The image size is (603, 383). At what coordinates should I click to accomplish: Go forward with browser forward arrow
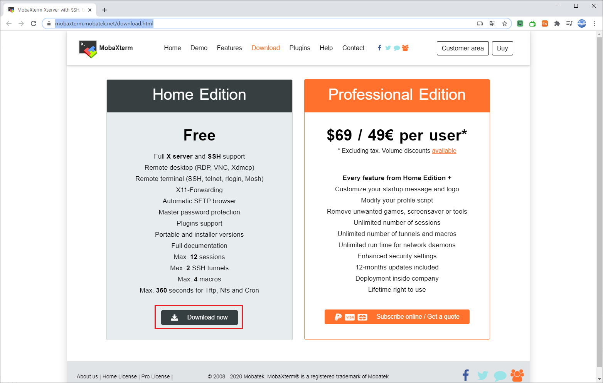tap(21, 23)
